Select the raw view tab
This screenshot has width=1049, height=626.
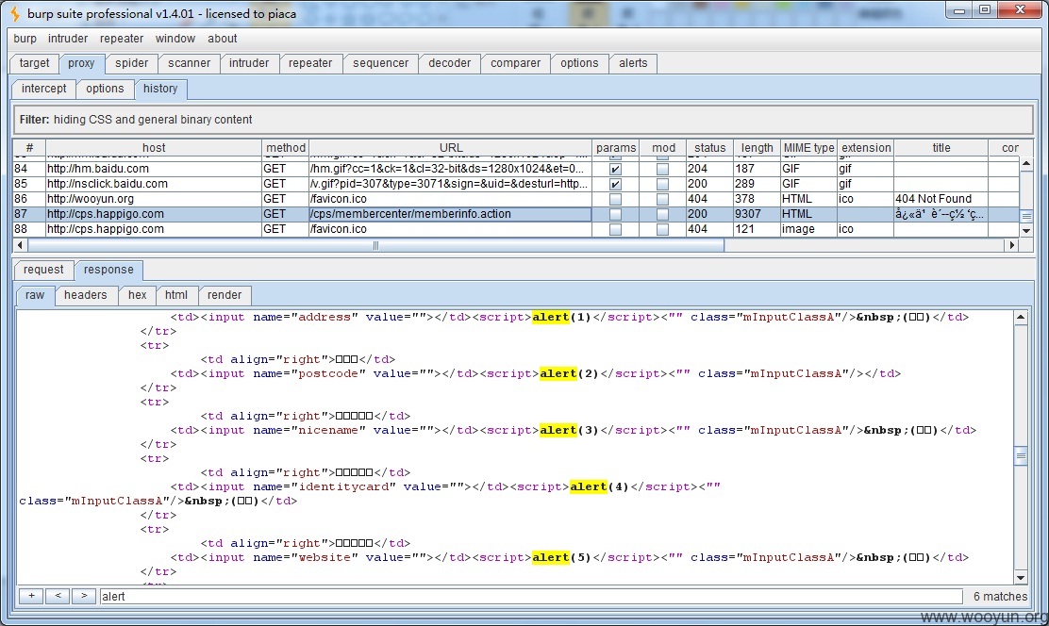point(35,295)
